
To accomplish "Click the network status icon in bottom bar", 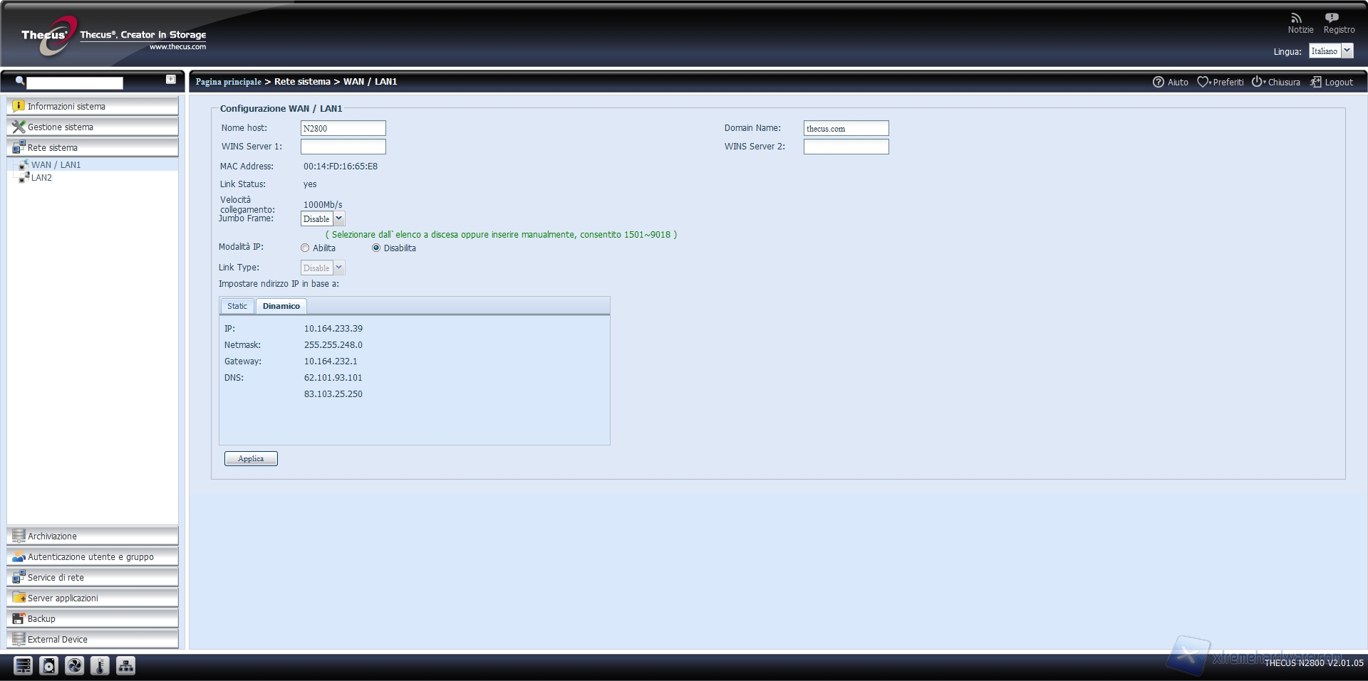I will tap(125, 665).
